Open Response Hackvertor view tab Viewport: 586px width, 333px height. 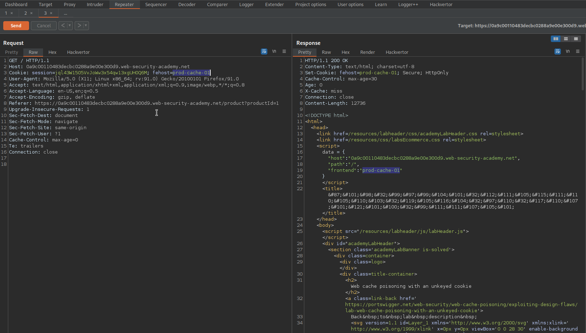[x=397, y=52]
